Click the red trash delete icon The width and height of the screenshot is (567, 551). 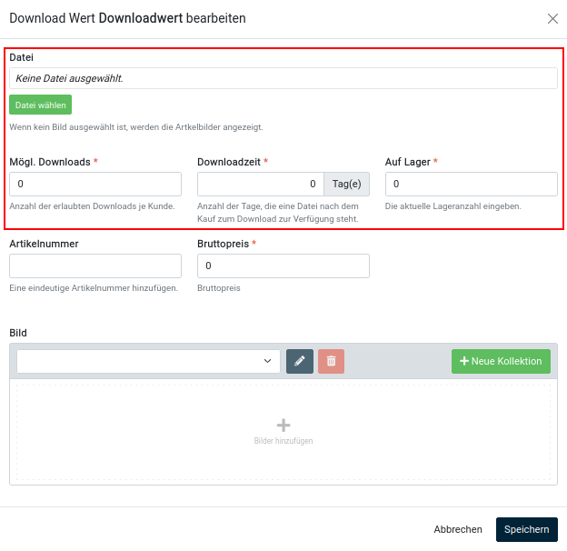(x=331, y=361)
